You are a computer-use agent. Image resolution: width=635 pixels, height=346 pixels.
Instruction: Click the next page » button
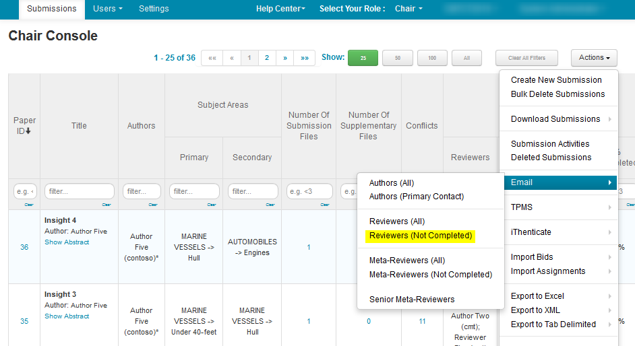pos(285,58)
